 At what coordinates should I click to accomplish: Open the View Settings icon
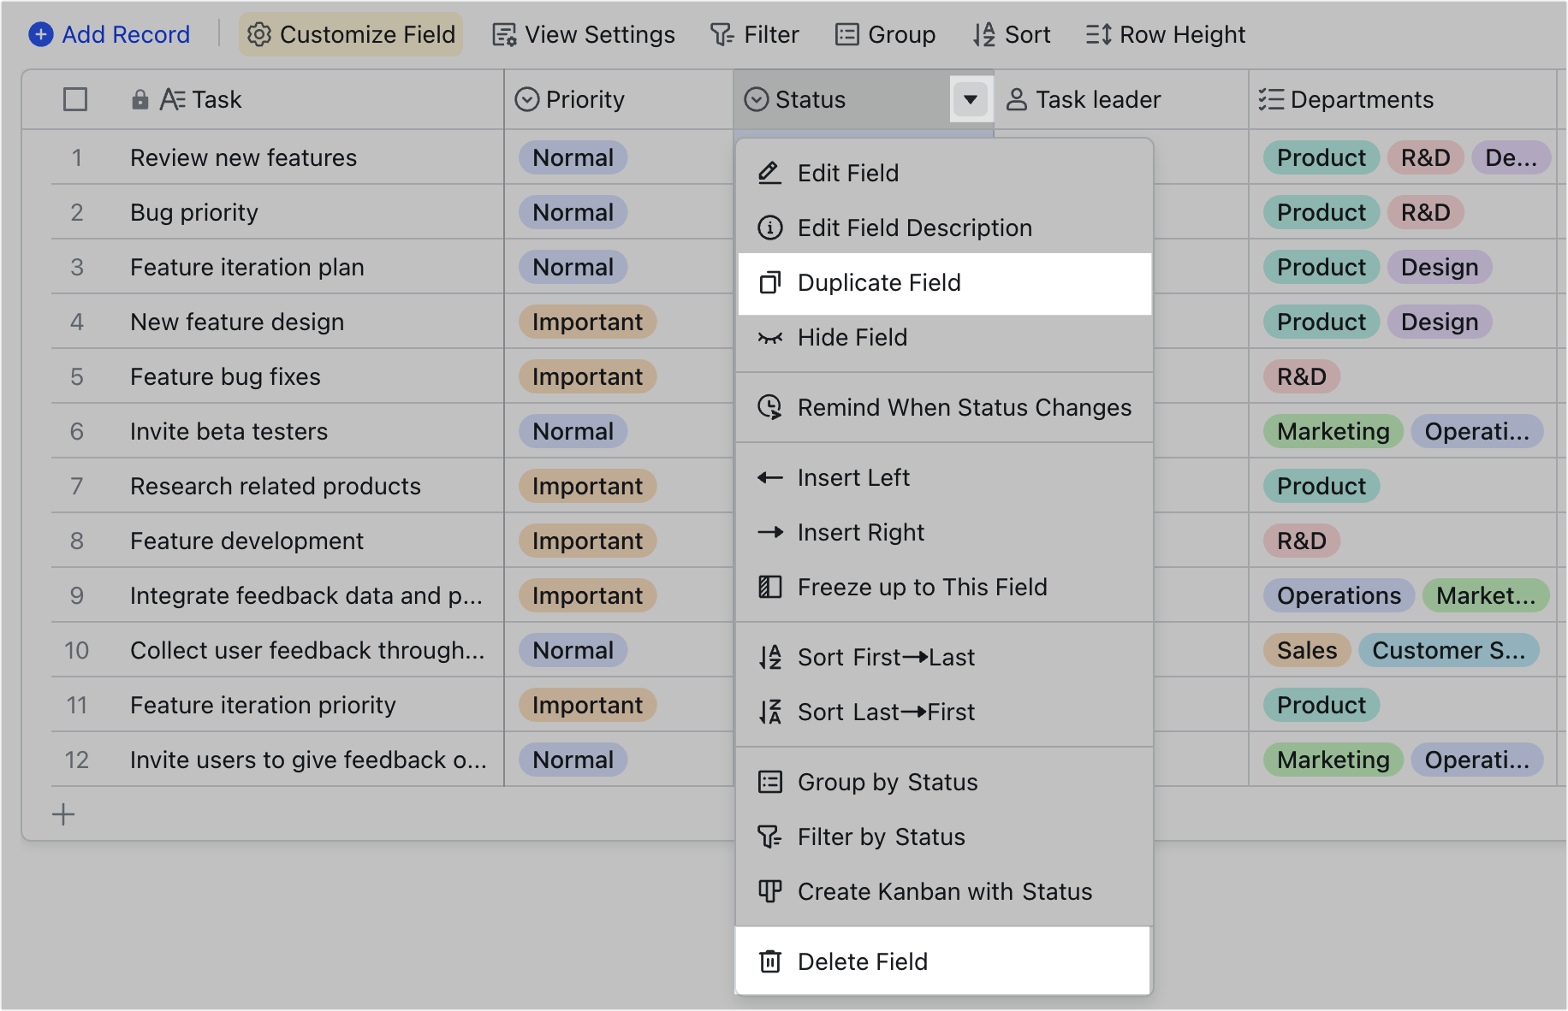click(x=504, y=34)
